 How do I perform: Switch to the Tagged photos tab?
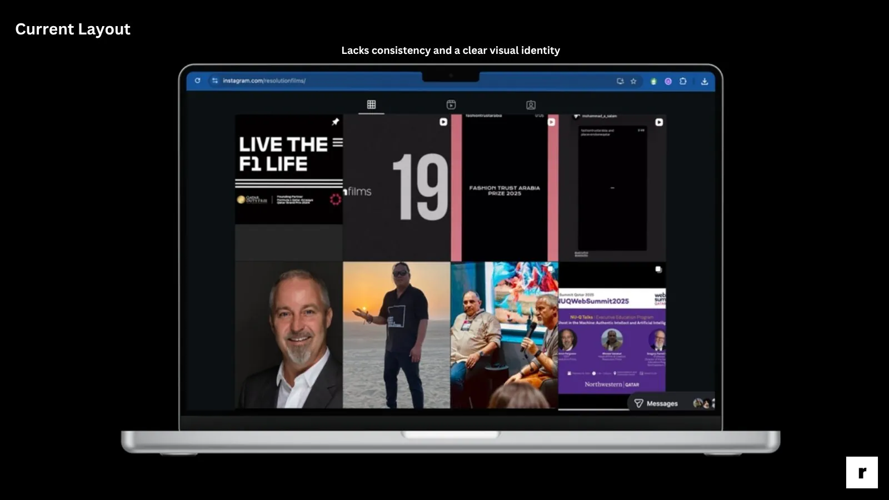click(531, 104)
